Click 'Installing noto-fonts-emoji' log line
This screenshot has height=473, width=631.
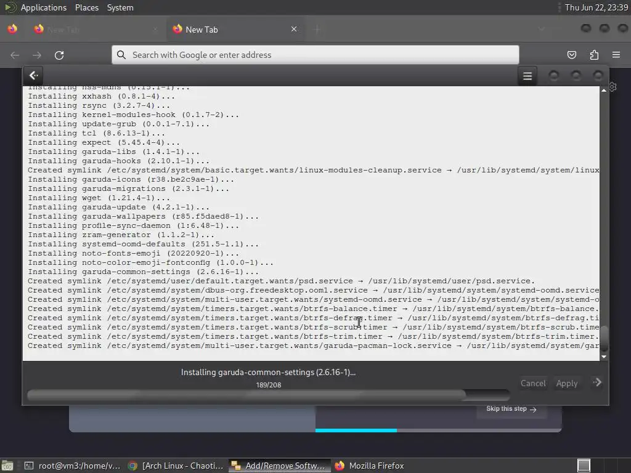133,253
